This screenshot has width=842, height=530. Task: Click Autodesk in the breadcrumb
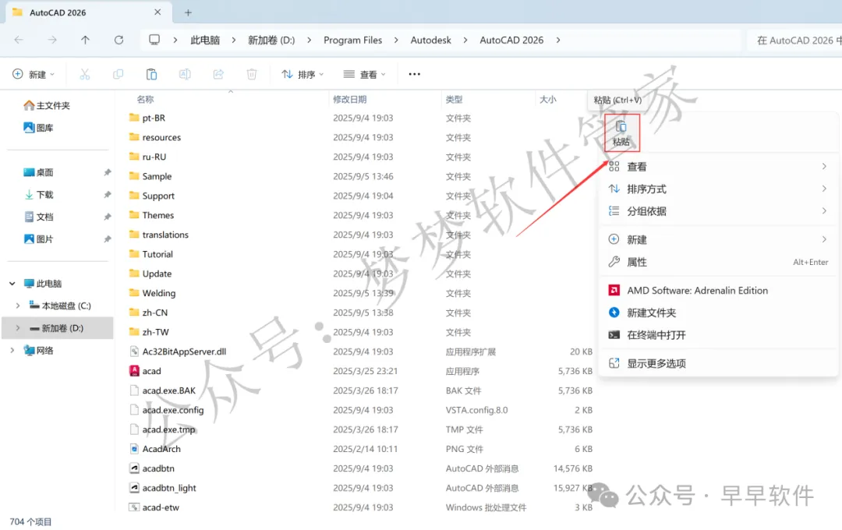(x=430, y=41)
